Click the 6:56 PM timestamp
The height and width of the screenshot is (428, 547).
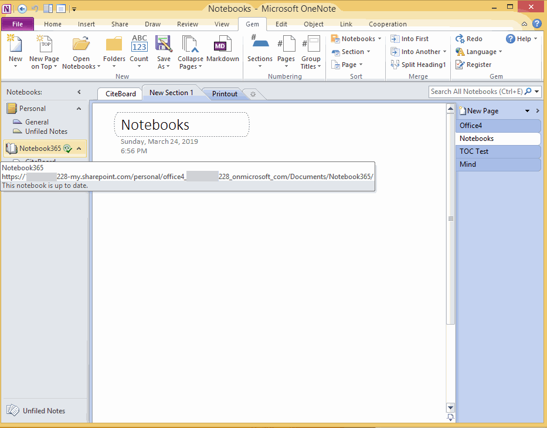click(134, 151)
